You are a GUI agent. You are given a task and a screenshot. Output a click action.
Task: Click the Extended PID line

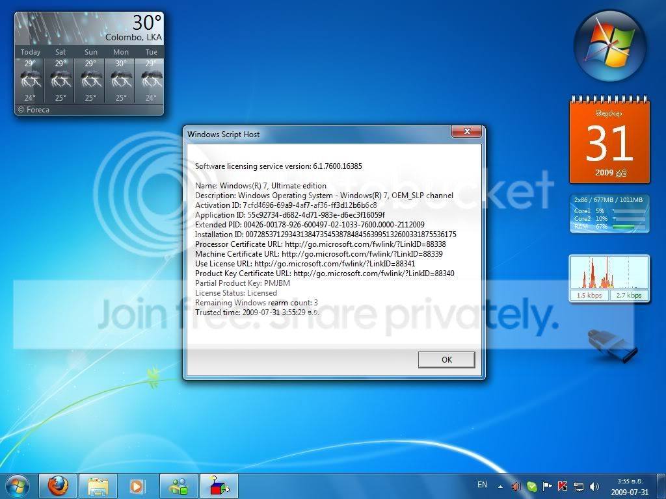pos(310,225)
